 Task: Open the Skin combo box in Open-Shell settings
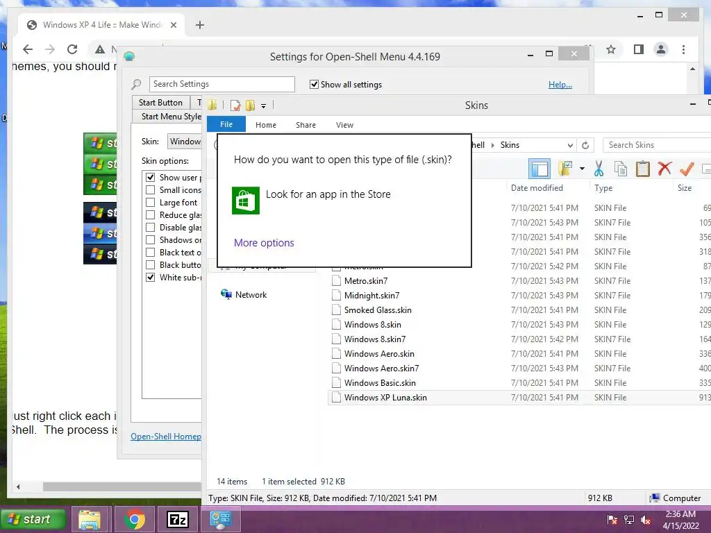pos(185,142)
